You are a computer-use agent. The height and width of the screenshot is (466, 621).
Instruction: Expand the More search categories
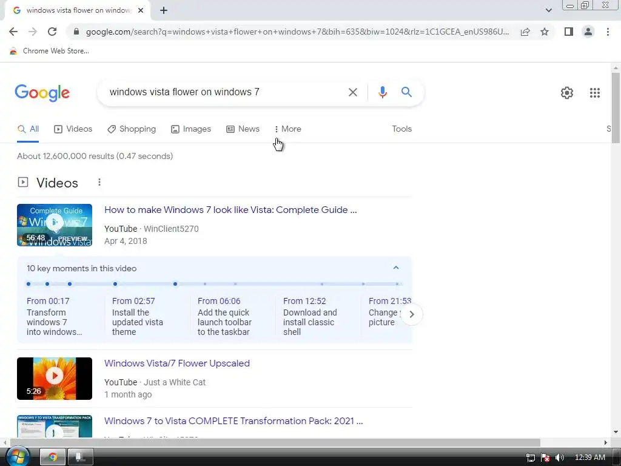[x=288, y=129]
